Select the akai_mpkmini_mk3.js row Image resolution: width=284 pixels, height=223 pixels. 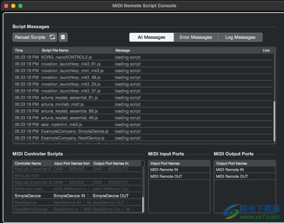click(143, 124)
